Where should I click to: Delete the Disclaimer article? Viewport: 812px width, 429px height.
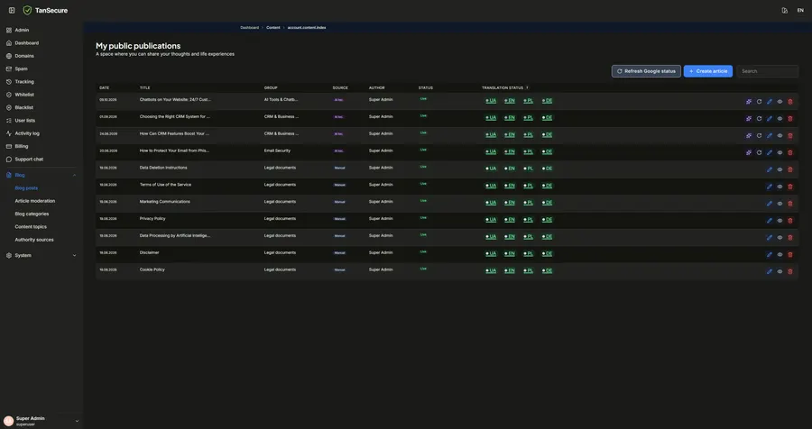[790, 254]
